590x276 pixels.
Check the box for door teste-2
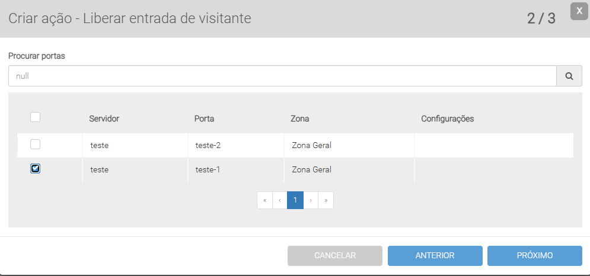[x=36, y=144]
